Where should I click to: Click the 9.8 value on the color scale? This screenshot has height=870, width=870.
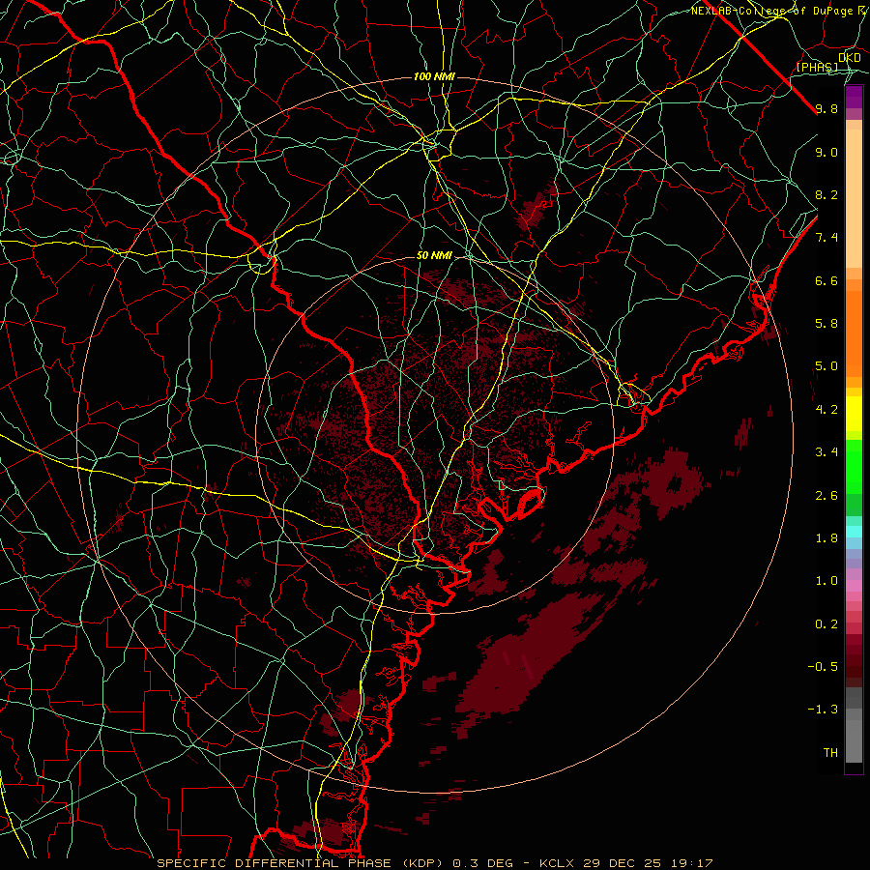pos(826,108)
